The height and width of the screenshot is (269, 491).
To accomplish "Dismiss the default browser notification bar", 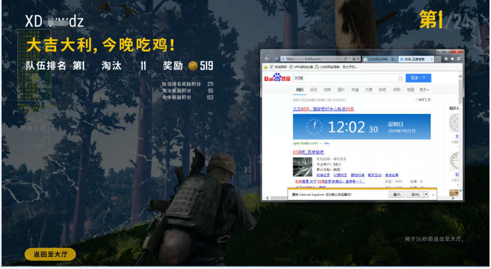I will tap(433, 195).
